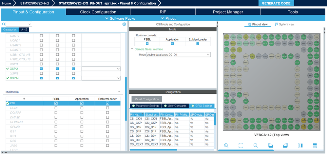Switch to the A->Z tab
327x154 pixels.
24,29
